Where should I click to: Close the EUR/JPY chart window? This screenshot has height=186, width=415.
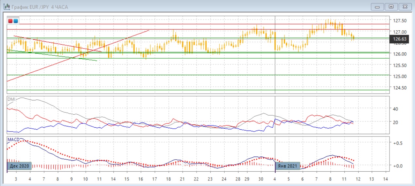[x=404, y=7]
